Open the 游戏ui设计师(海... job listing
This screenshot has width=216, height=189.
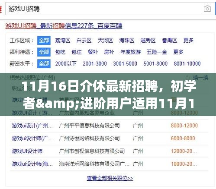coord(32,164)
